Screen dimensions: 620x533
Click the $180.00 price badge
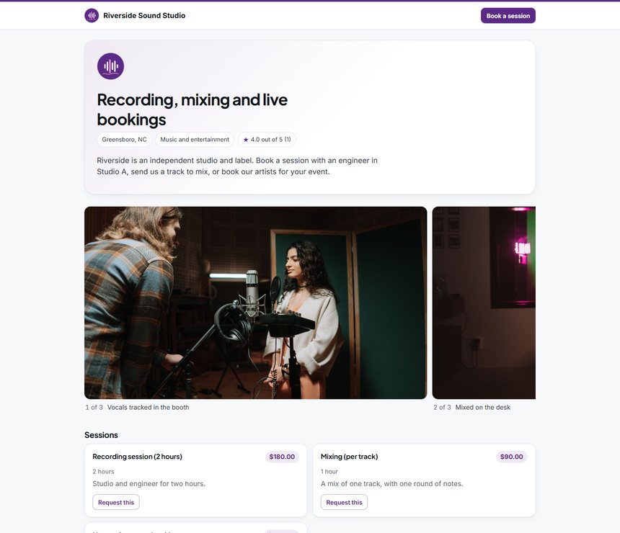click(x=282, y=457)
